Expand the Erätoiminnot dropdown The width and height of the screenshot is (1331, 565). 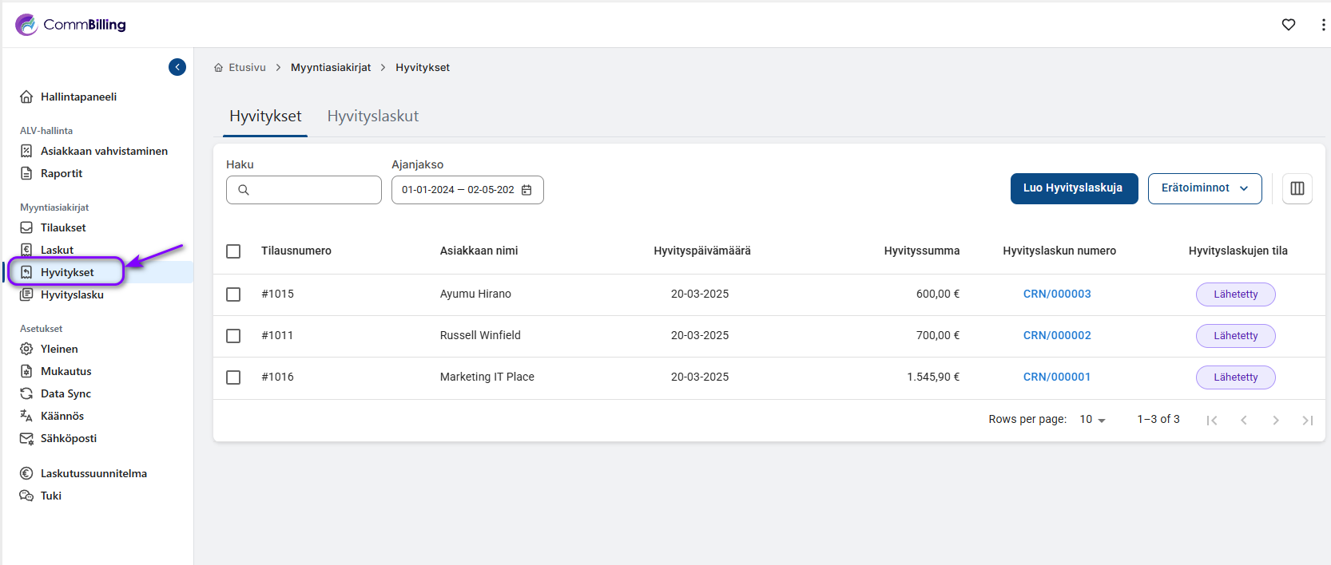tap(1204, 188)
